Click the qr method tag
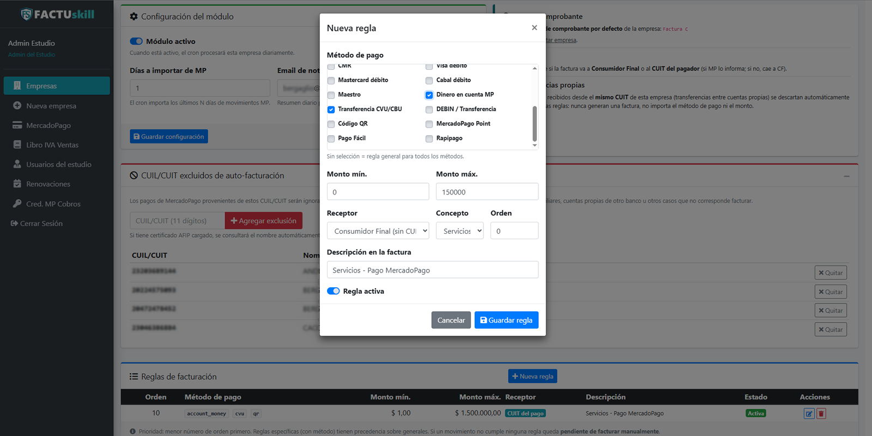Screen dimensions: 872x436 click(256, 414)
